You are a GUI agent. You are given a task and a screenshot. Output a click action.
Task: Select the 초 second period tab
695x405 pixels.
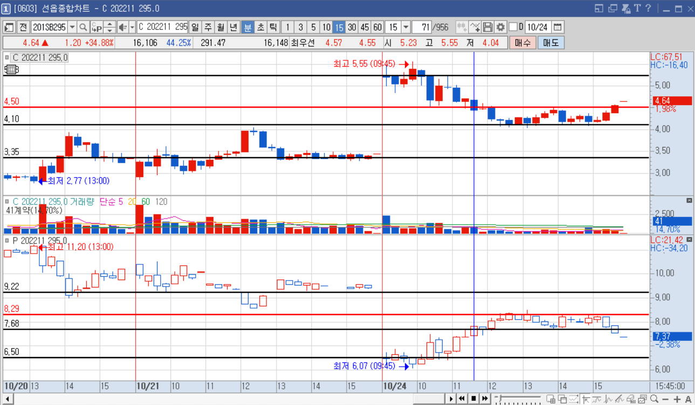click(260, 27)
